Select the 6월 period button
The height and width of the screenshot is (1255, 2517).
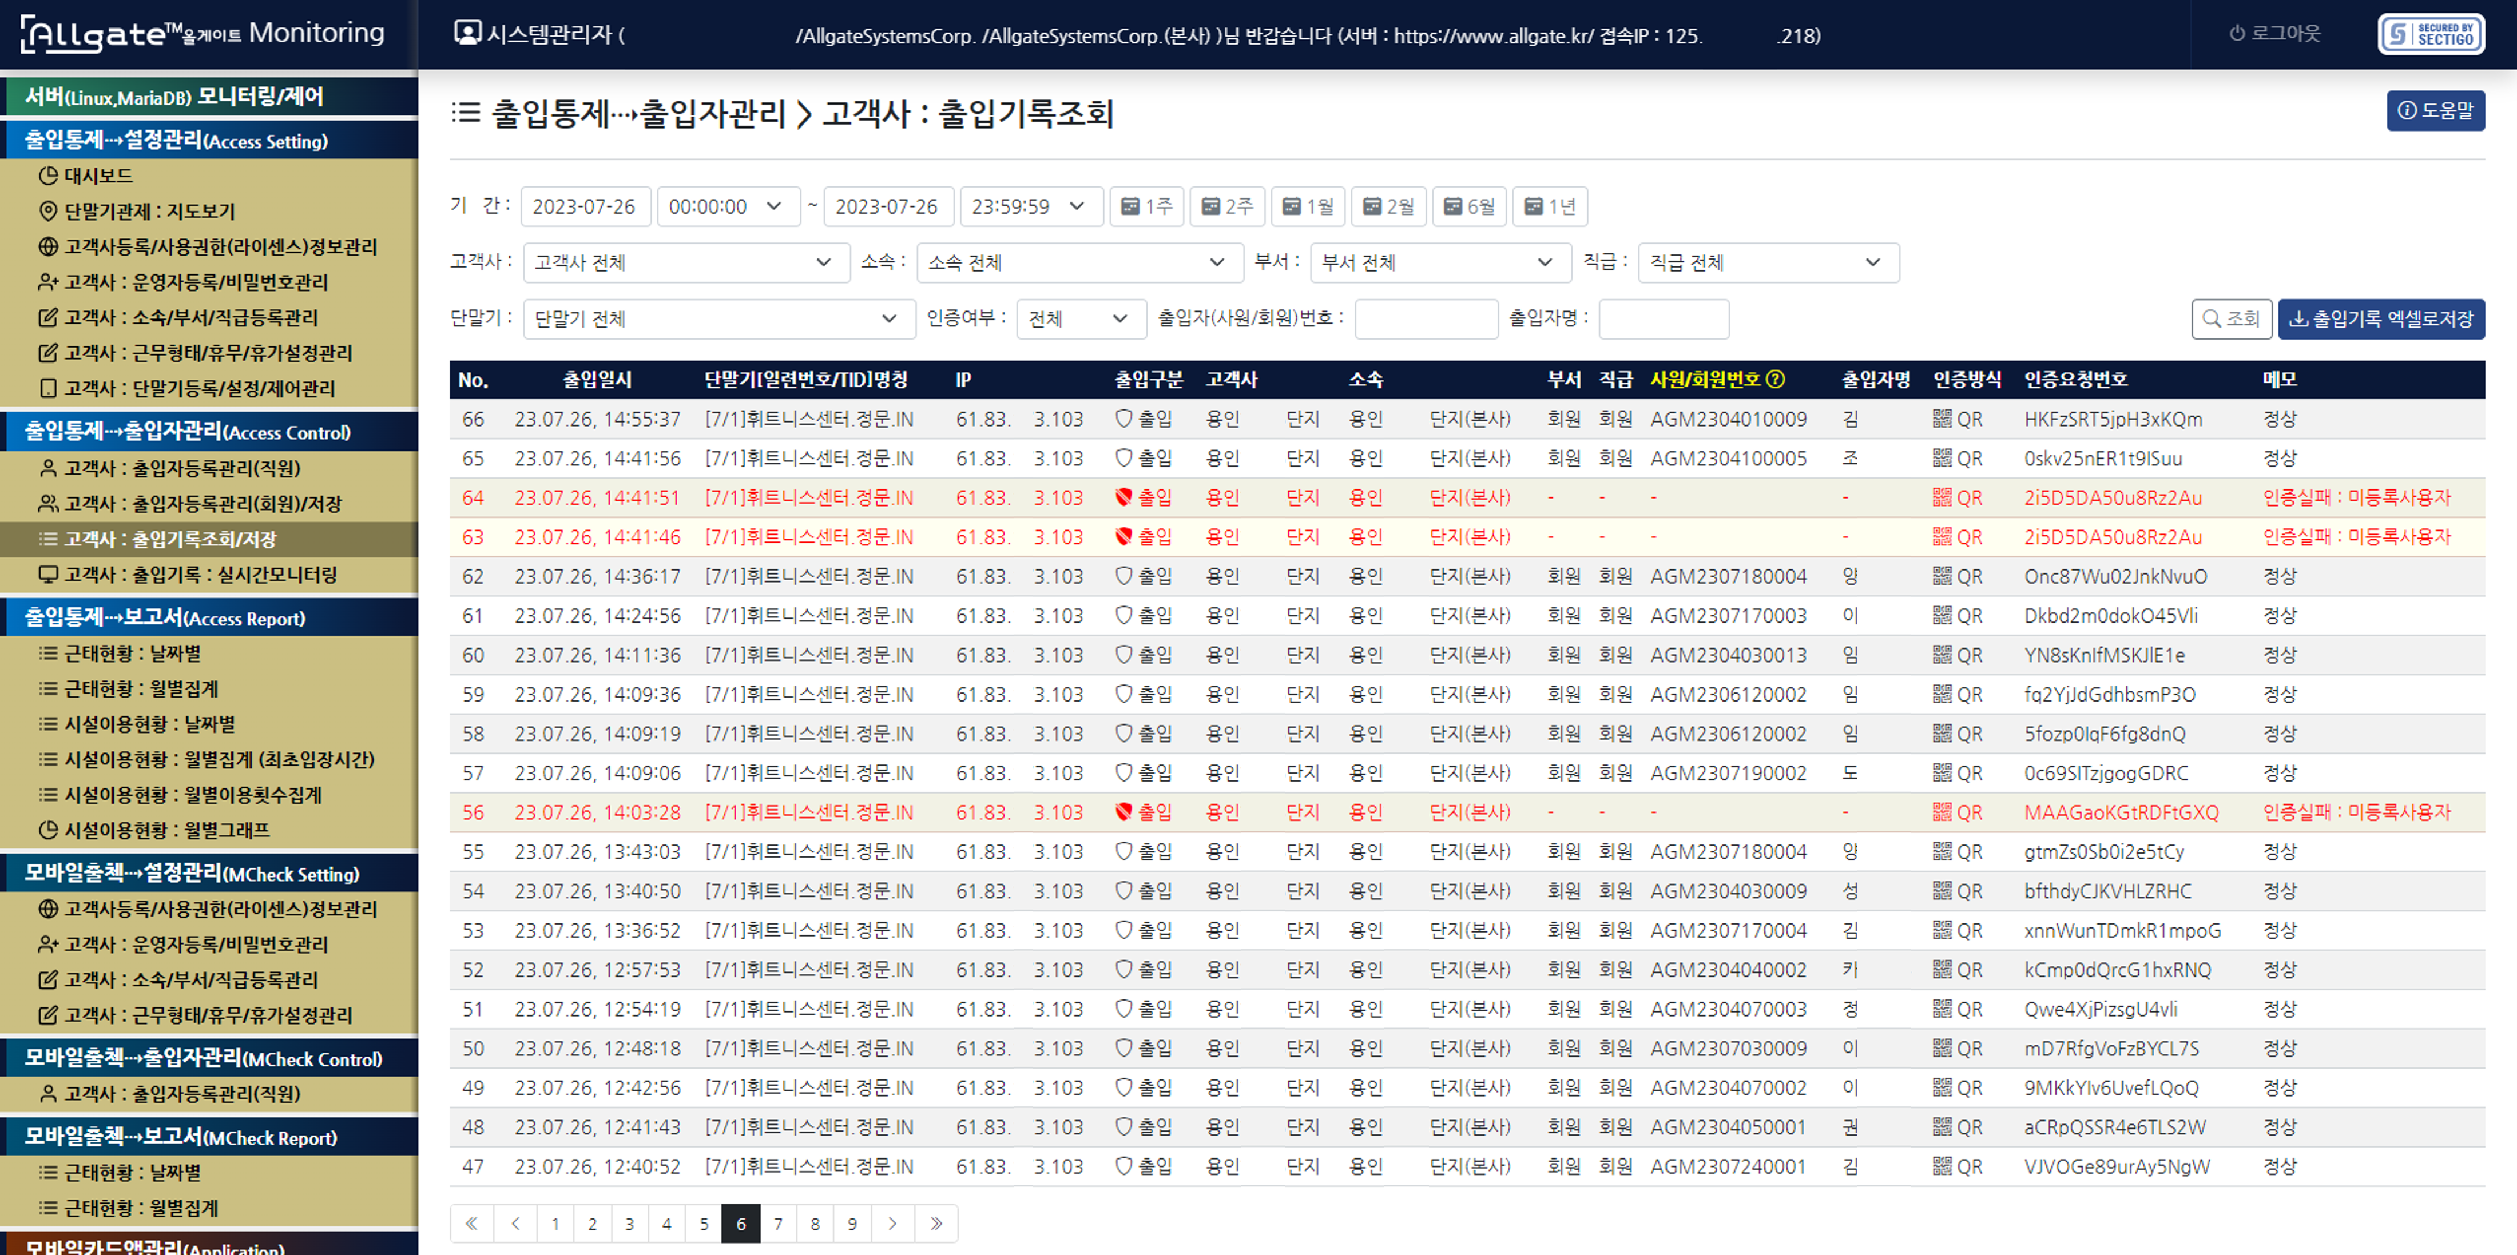point(1470,206)
